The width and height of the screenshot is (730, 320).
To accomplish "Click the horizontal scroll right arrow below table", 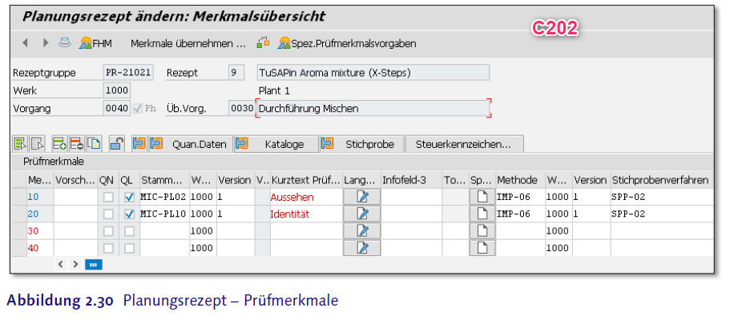I will point(76,263).
